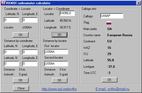142x93 pixels.
Task: Click the Latitude value 55,8
Action: click(x=111, y=60)
